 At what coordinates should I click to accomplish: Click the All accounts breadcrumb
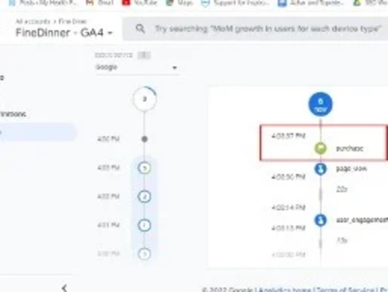click(x=26, y=21)
